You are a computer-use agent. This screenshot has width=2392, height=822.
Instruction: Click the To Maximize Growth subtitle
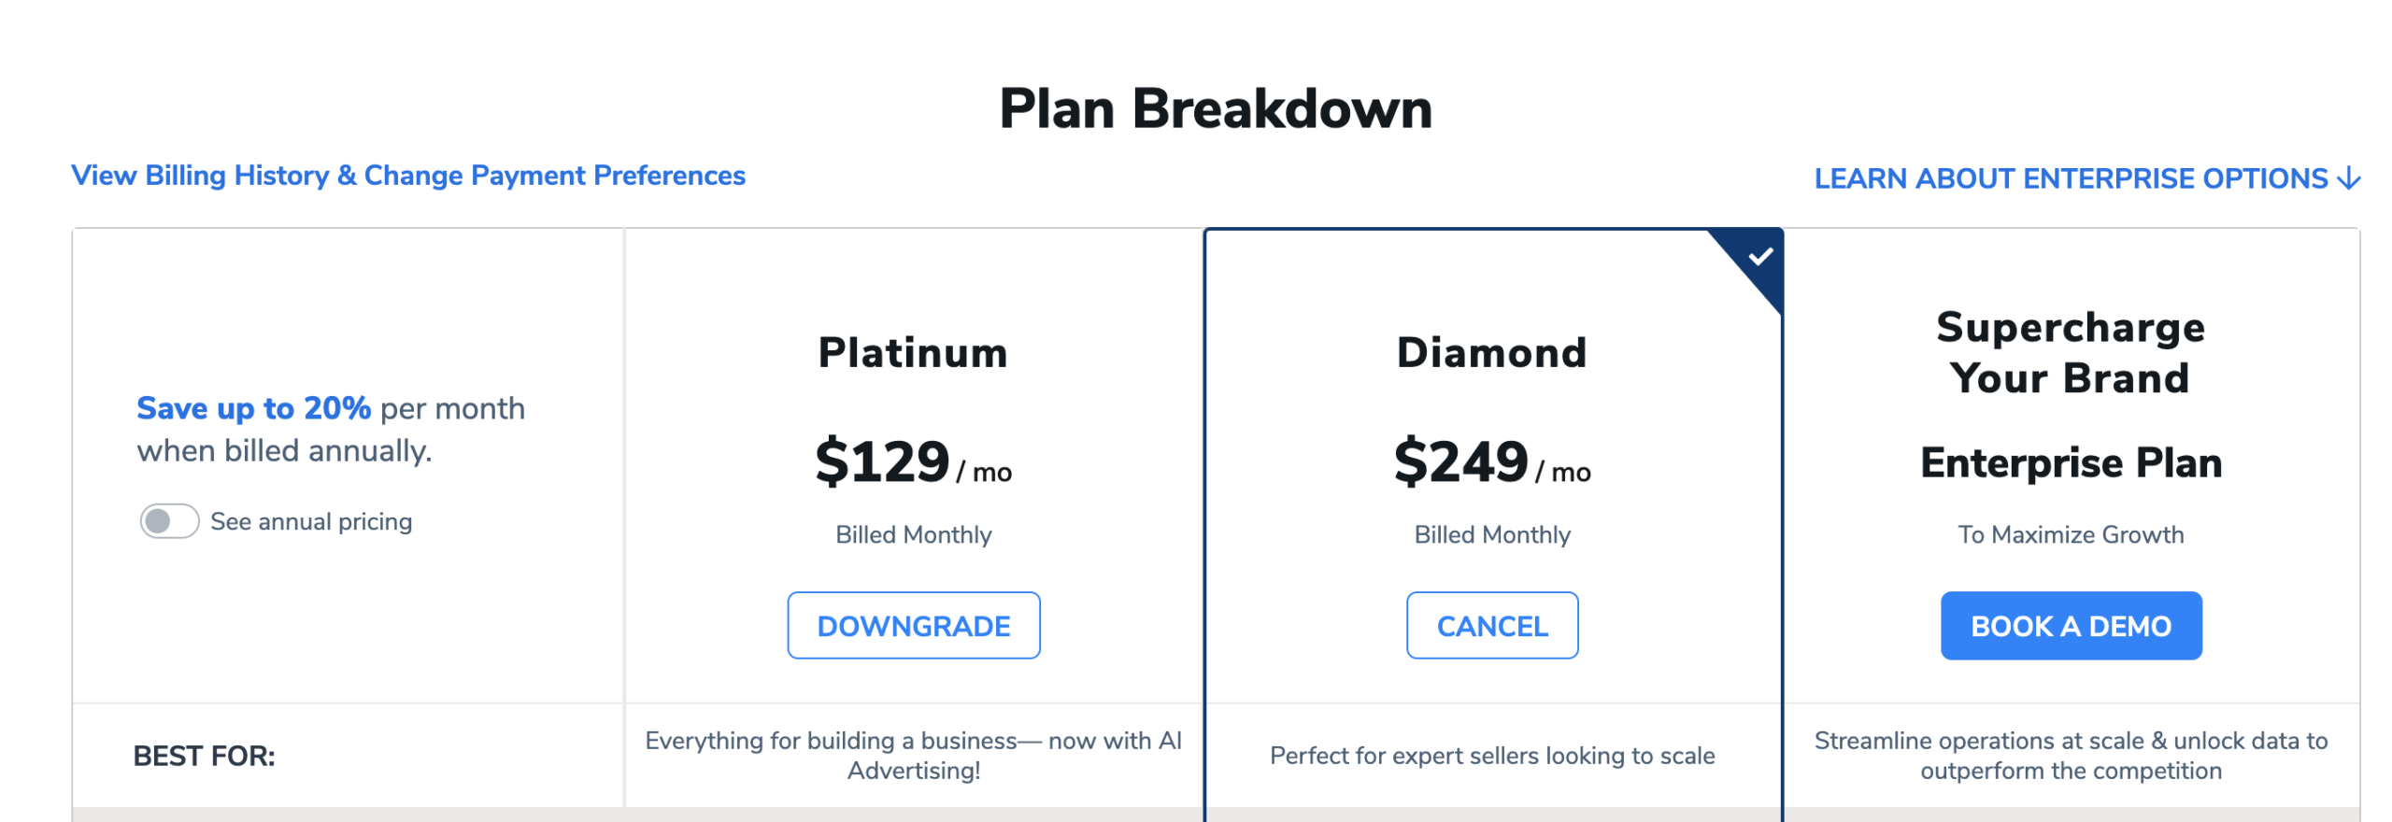point(2070,535)
